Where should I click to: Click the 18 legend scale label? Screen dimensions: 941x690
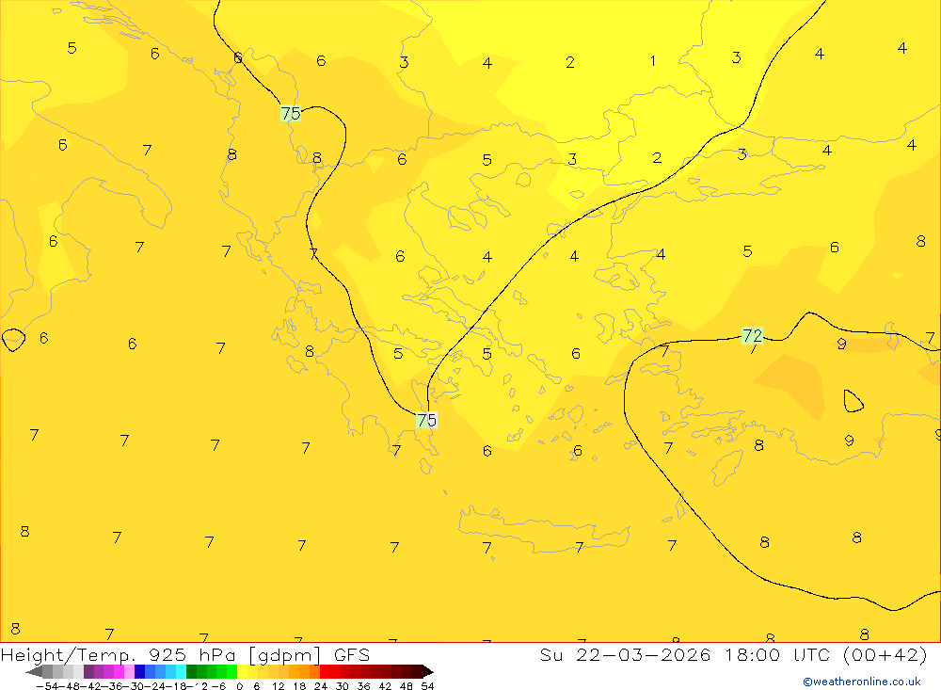[299, 686]
